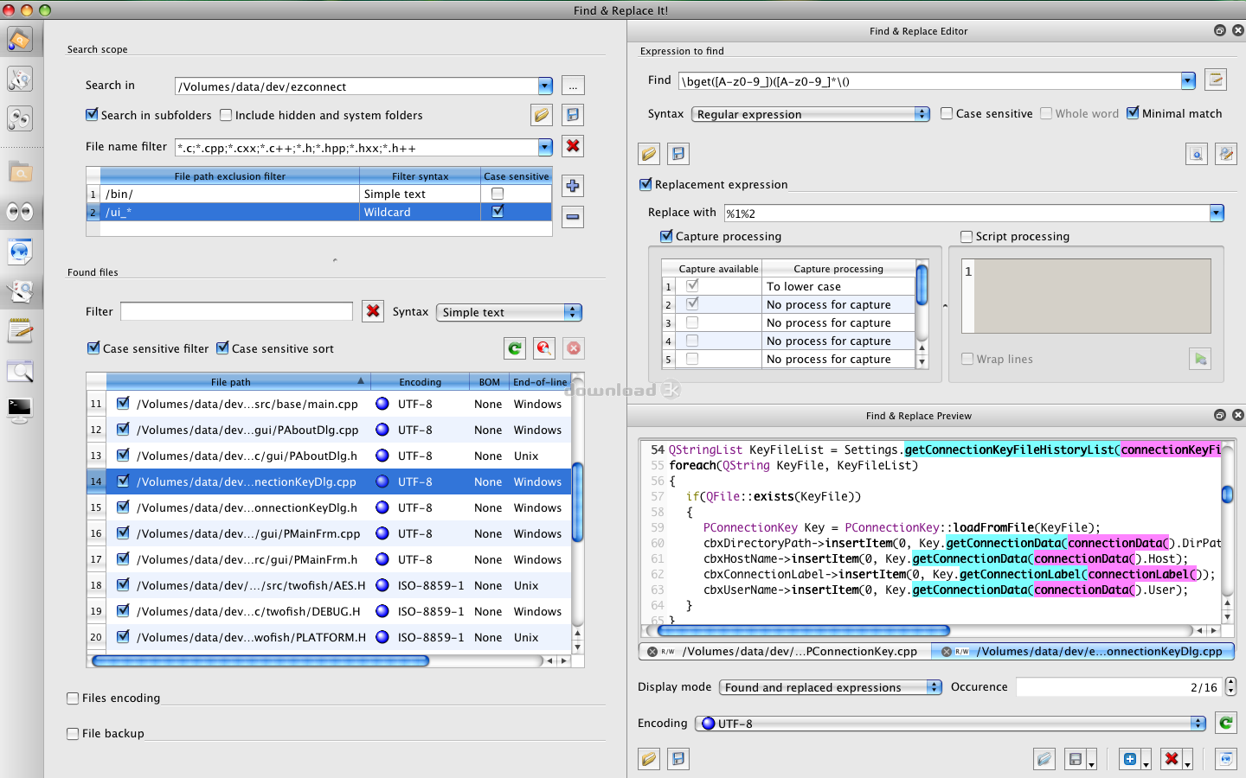The image size is (1246, 778).
Task: Add a new exclusion filter with plus icon
Action: (573, 186)
